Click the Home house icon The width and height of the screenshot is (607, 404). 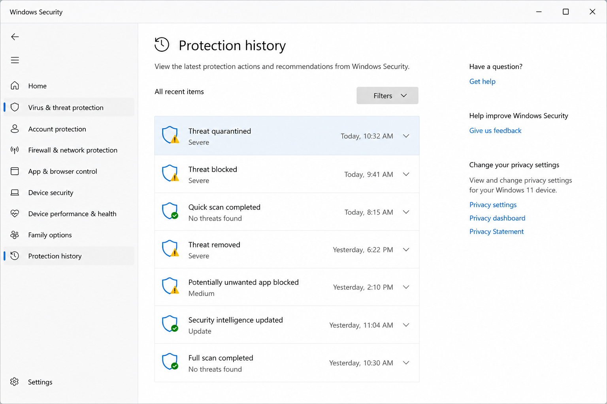pyautogui.click(x=15, y=86)
